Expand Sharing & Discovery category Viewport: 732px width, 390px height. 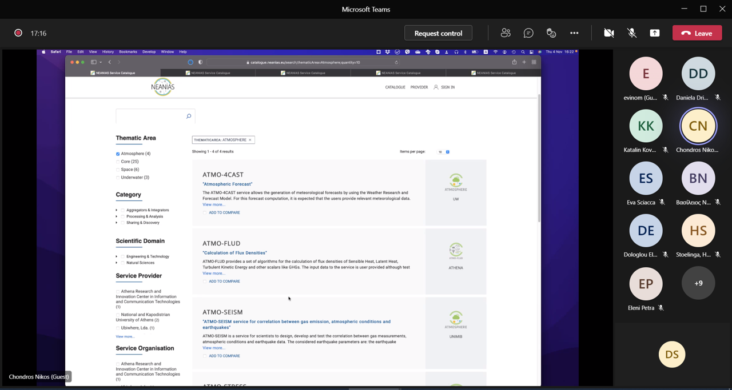point(117,223)
